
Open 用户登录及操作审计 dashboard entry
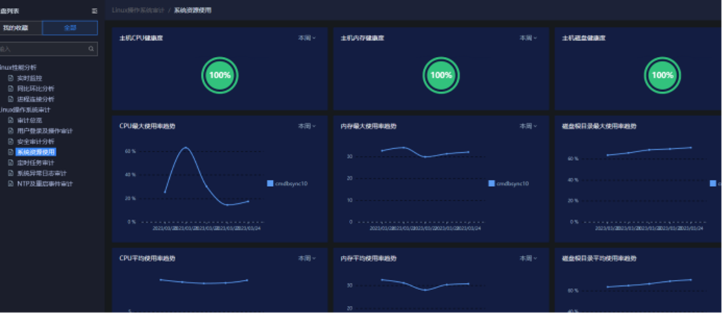(44, 131)
